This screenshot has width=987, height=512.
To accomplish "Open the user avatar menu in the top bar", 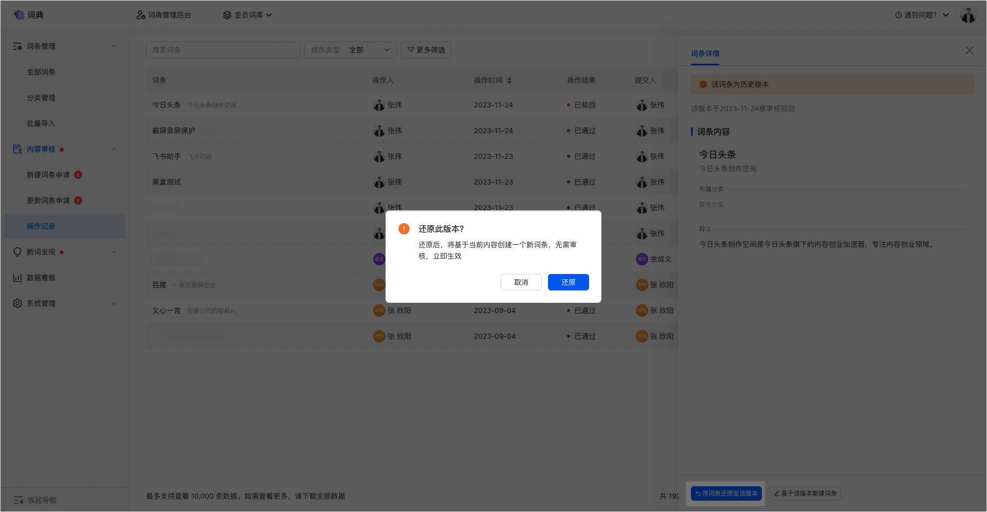I will click(x=968, y=15).
